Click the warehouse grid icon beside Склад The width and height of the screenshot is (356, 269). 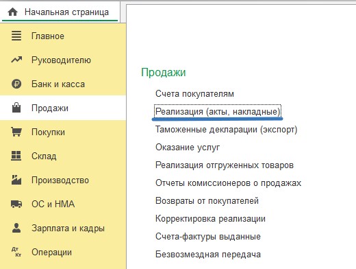coord(16,156)
